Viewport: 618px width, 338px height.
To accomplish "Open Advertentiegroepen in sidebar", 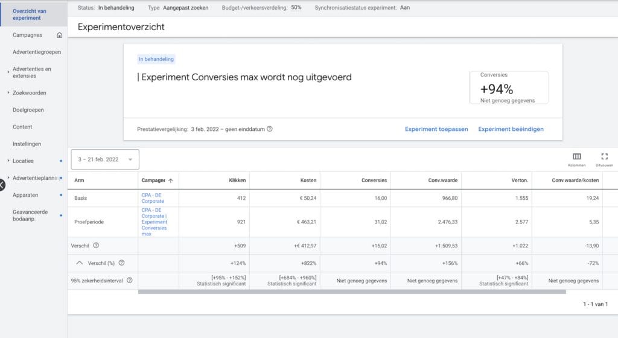I will (37, 52).
